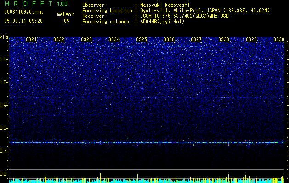This screenshot has height=183, width=289.
Task: Click the 0.8 frequency axis label
Action: [x=4, y=128]
